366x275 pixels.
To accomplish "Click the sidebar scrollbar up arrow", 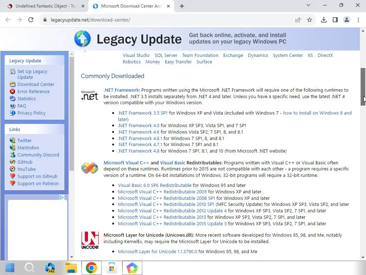I will [x=71, y=54].
